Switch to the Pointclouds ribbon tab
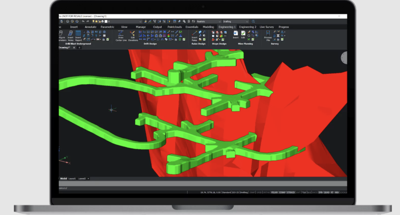400x215 pixels. point(175,27)
